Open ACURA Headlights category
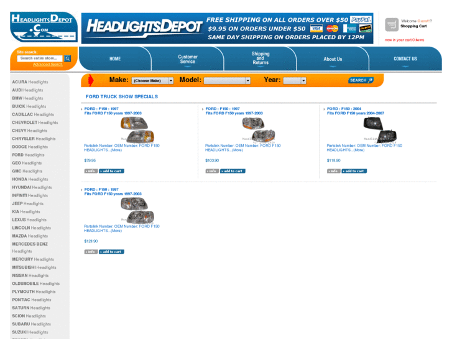This screenshot has height=339, width=452. click(30, 82)
